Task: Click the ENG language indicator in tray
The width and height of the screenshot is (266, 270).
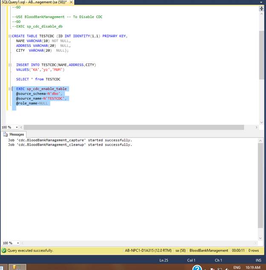Action: click(x=237, y=267)
